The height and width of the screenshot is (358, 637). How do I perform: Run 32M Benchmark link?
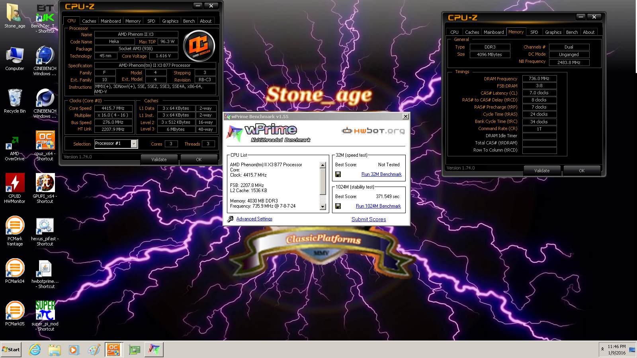[381, 174]
